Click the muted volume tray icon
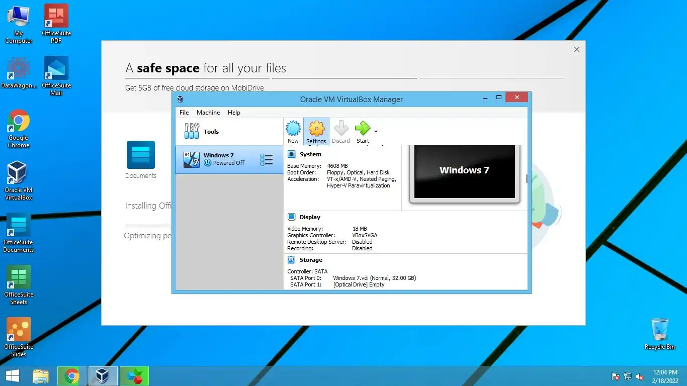The height and width of the screenshot is (386, 687). click(640, 376)
